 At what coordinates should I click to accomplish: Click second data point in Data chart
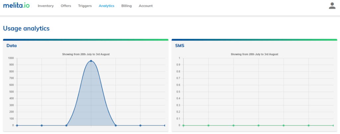42,125
